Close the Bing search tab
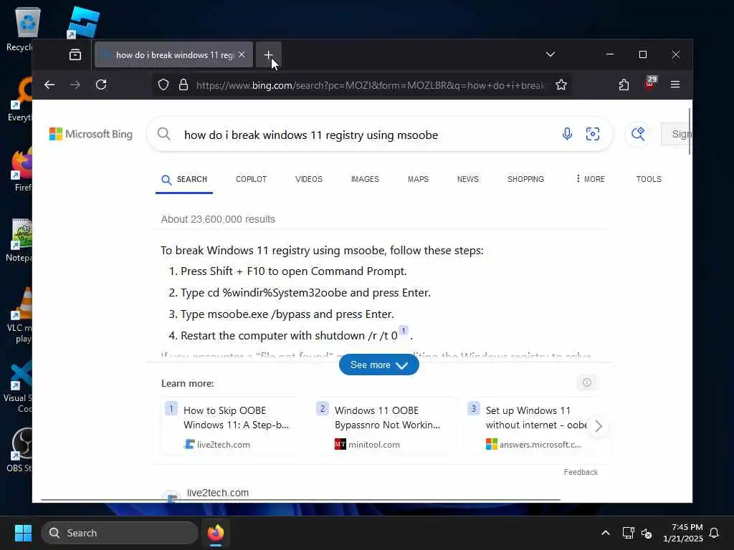 click(242, 54)
